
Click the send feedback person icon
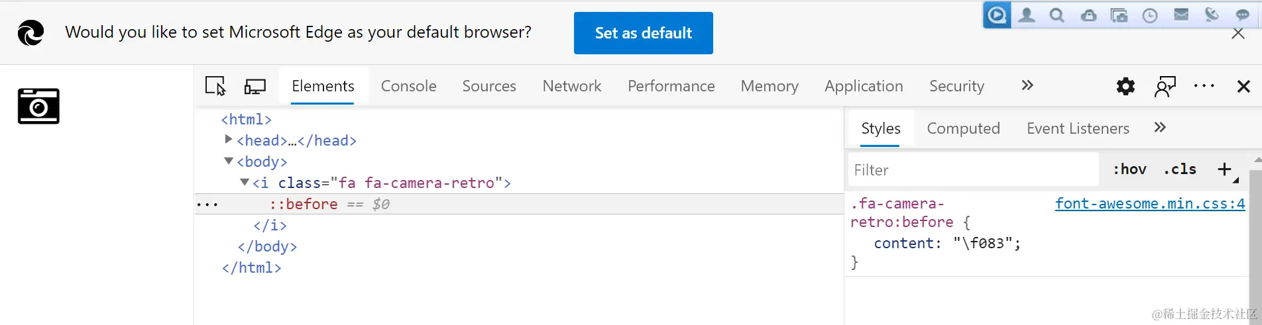pyautogui.click(x=1165, y=86)
